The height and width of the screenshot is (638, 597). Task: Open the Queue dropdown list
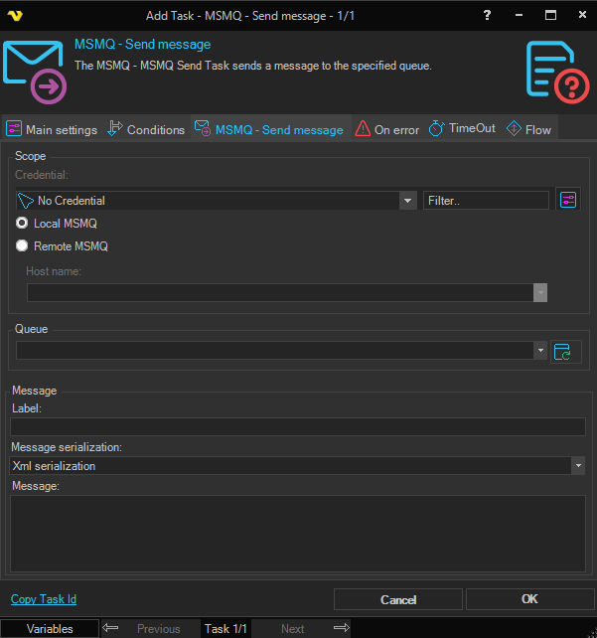[x=540, y=351]
